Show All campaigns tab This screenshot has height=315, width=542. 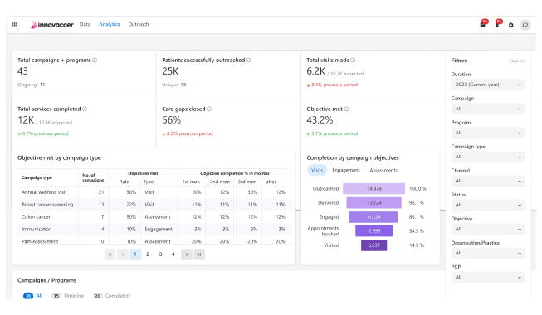click(x=33, y=296)
